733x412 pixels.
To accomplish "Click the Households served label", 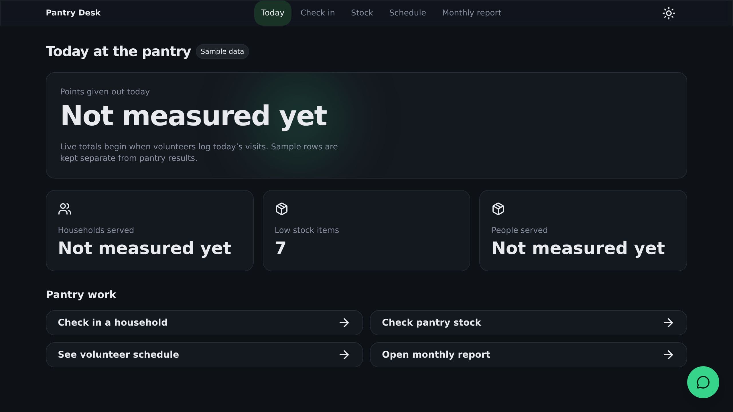I will click(96, 230).
